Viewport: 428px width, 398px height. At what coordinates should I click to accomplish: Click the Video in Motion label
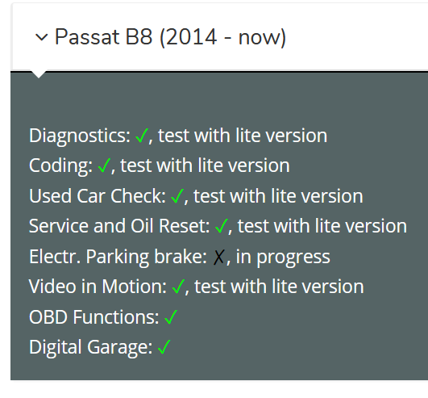click(98, 287)
